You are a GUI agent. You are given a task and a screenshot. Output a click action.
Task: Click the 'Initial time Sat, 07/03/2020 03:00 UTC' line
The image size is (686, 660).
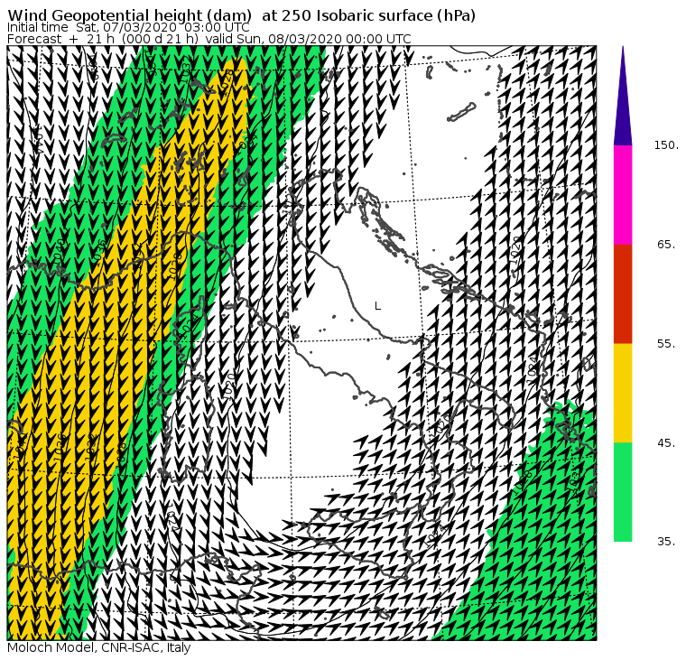[x=128, y=27]
